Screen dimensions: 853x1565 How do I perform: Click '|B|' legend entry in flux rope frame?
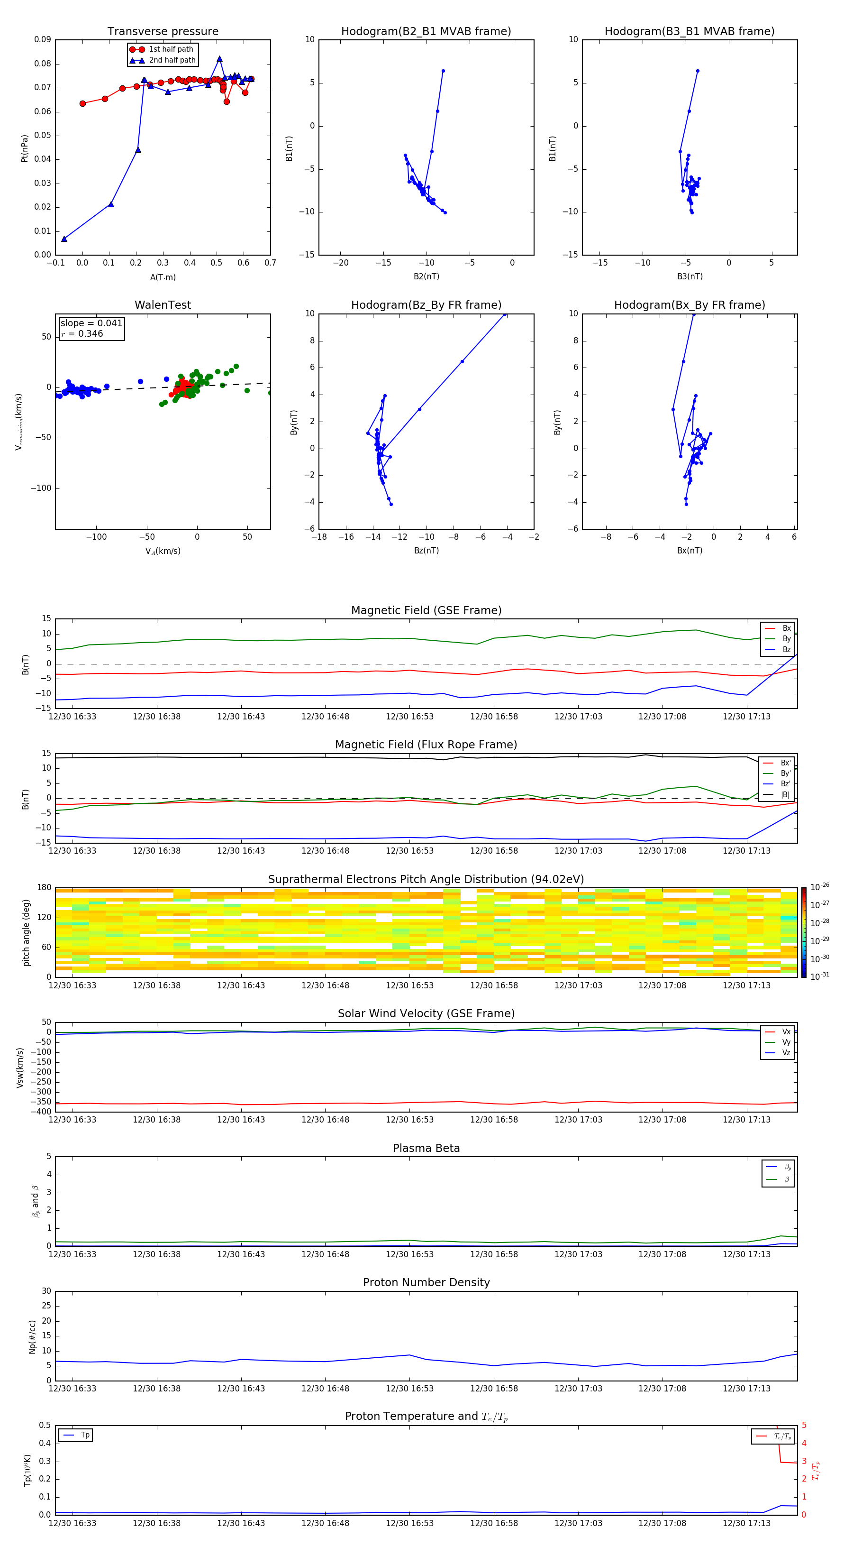(777, 795)
